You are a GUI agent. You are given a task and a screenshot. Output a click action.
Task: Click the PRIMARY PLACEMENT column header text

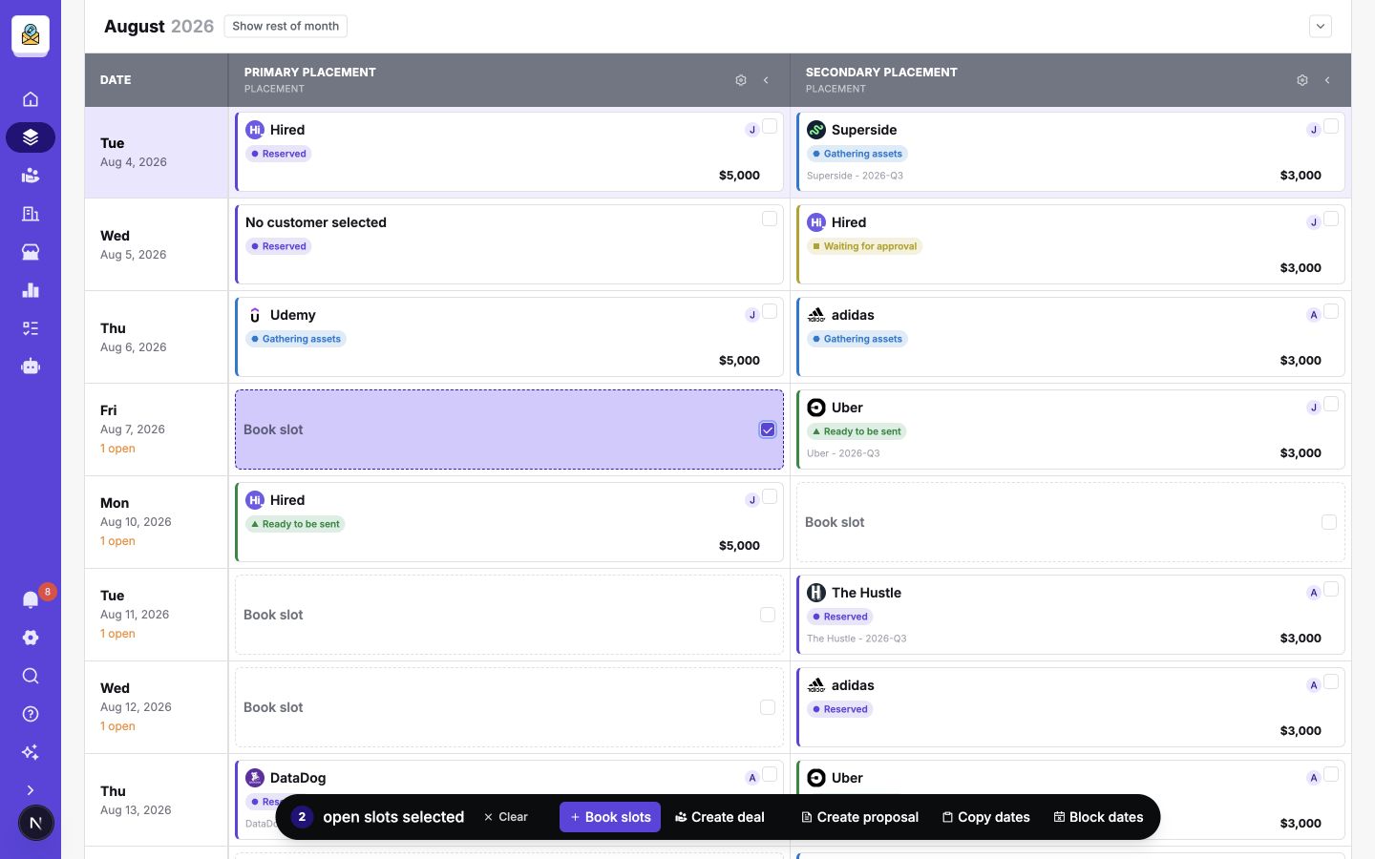pyautogui.click(x=310, y=73)
